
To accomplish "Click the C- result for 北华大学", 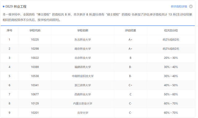I will tap(131, 113).
